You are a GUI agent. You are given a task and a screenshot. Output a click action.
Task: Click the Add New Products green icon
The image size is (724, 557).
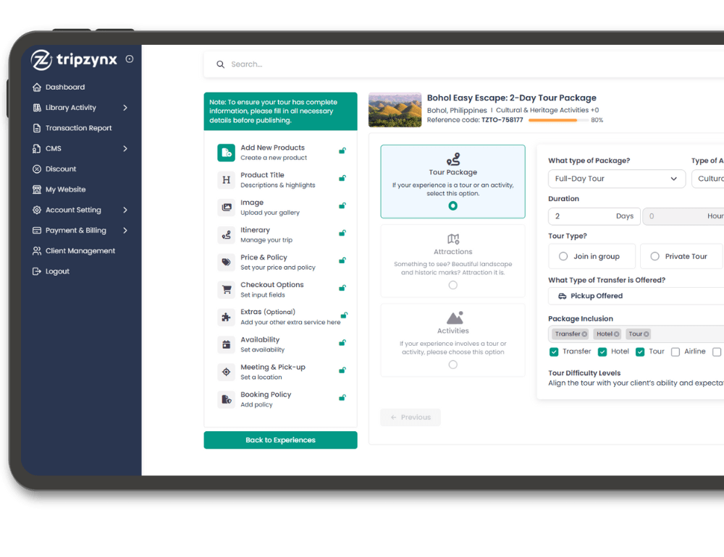[226, 153]
